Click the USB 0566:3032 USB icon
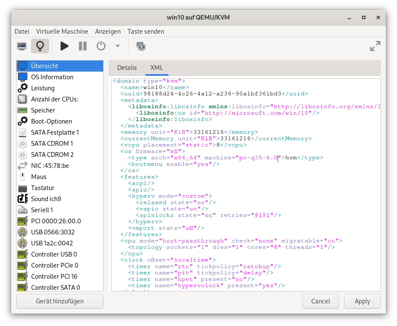 point(23,232)
